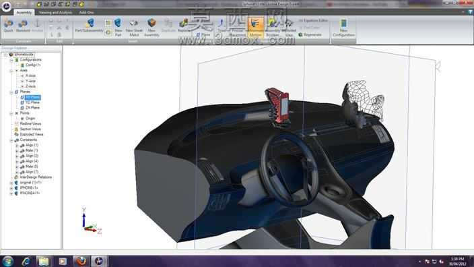474x267 pixels.
Task: Switch to the Assembly ribbon tab
Action: [x=24, y=12]
